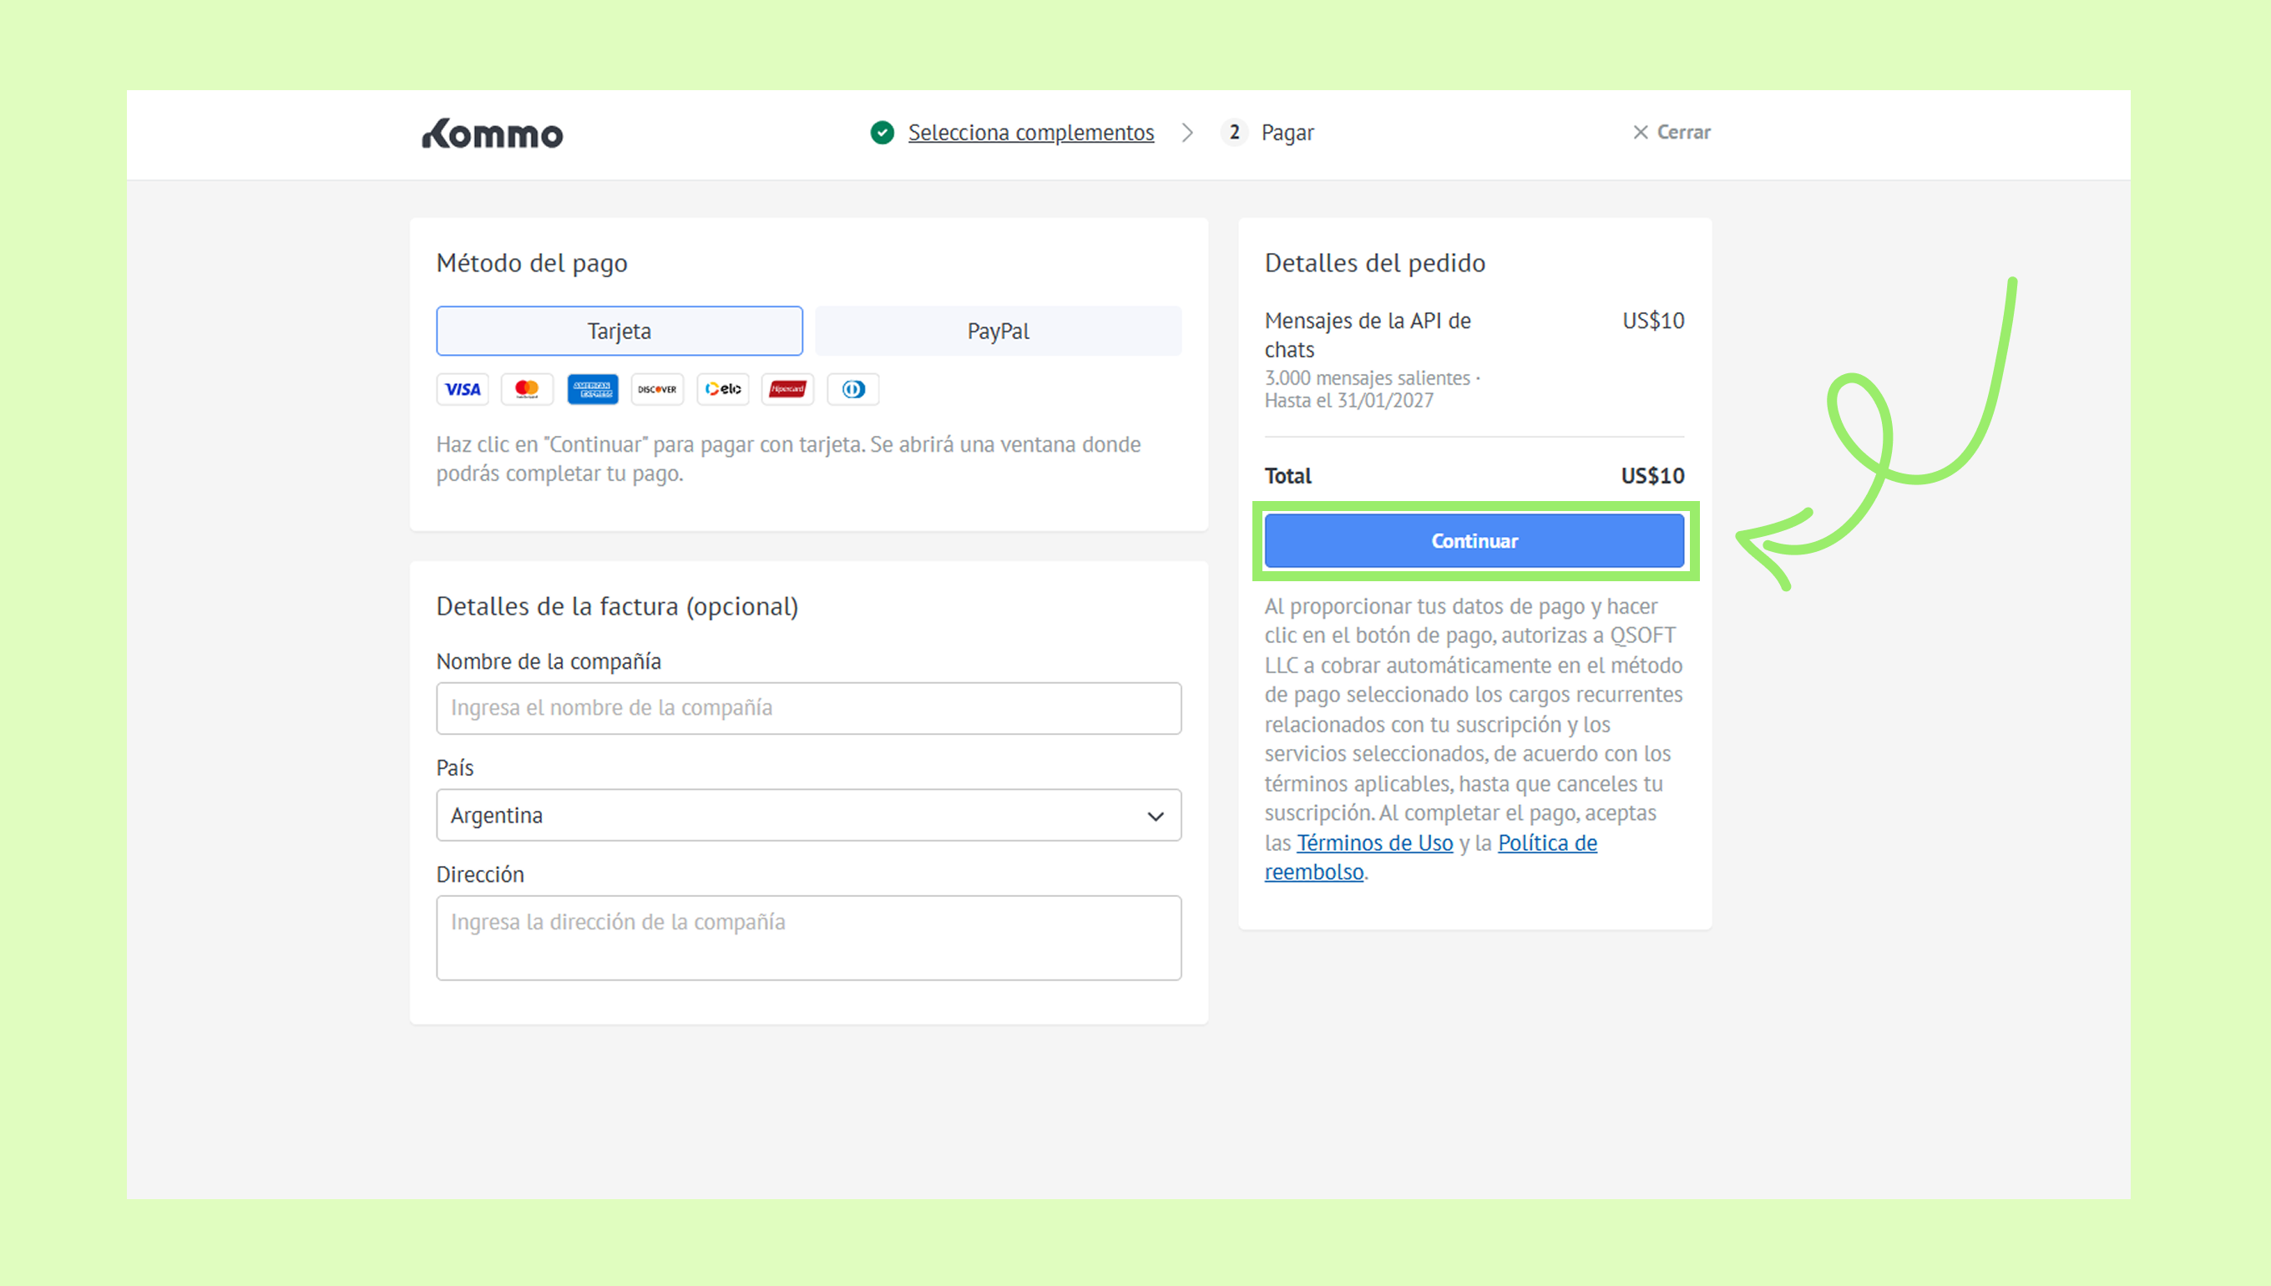Open the Política de reembolso link
The height and width of the screenshot is (1286, 2271).
1430,858
